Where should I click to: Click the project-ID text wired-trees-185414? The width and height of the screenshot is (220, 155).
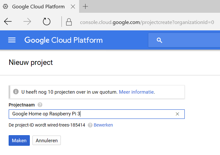[66, 125]
